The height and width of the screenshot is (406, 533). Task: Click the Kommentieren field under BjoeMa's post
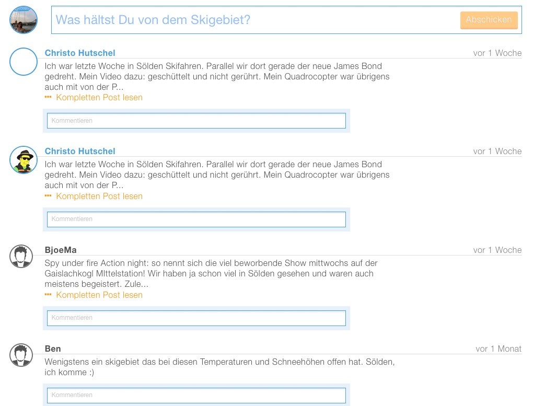coord(196,318)
